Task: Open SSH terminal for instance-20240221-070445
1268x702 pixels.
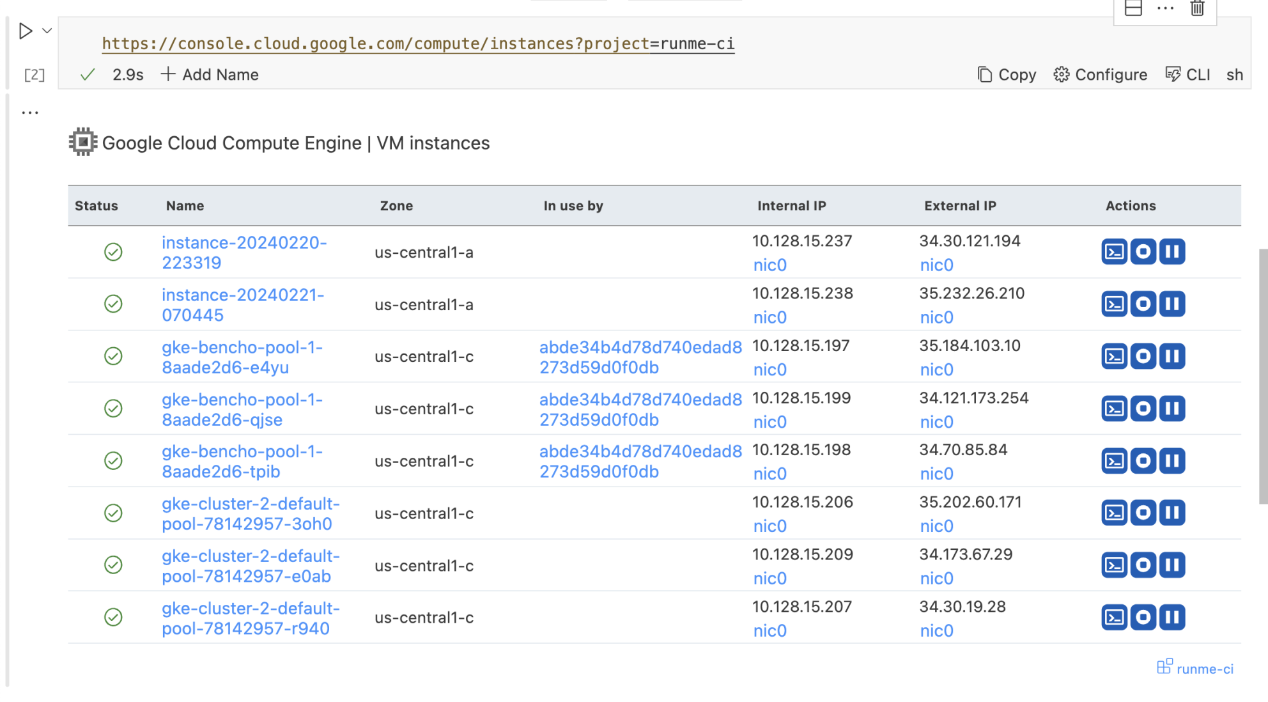Action: (x=1114, y=304)
